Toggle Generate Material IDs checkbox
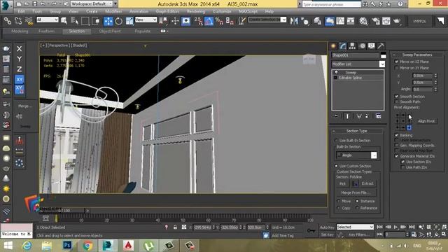Image resolution: width=448 pixels, height=252 pixels. point(397,156)
